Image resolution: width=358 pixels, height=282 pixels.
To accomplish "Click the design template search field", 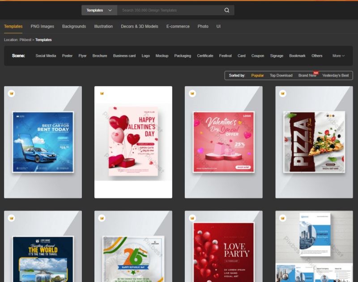I will 170,10.
